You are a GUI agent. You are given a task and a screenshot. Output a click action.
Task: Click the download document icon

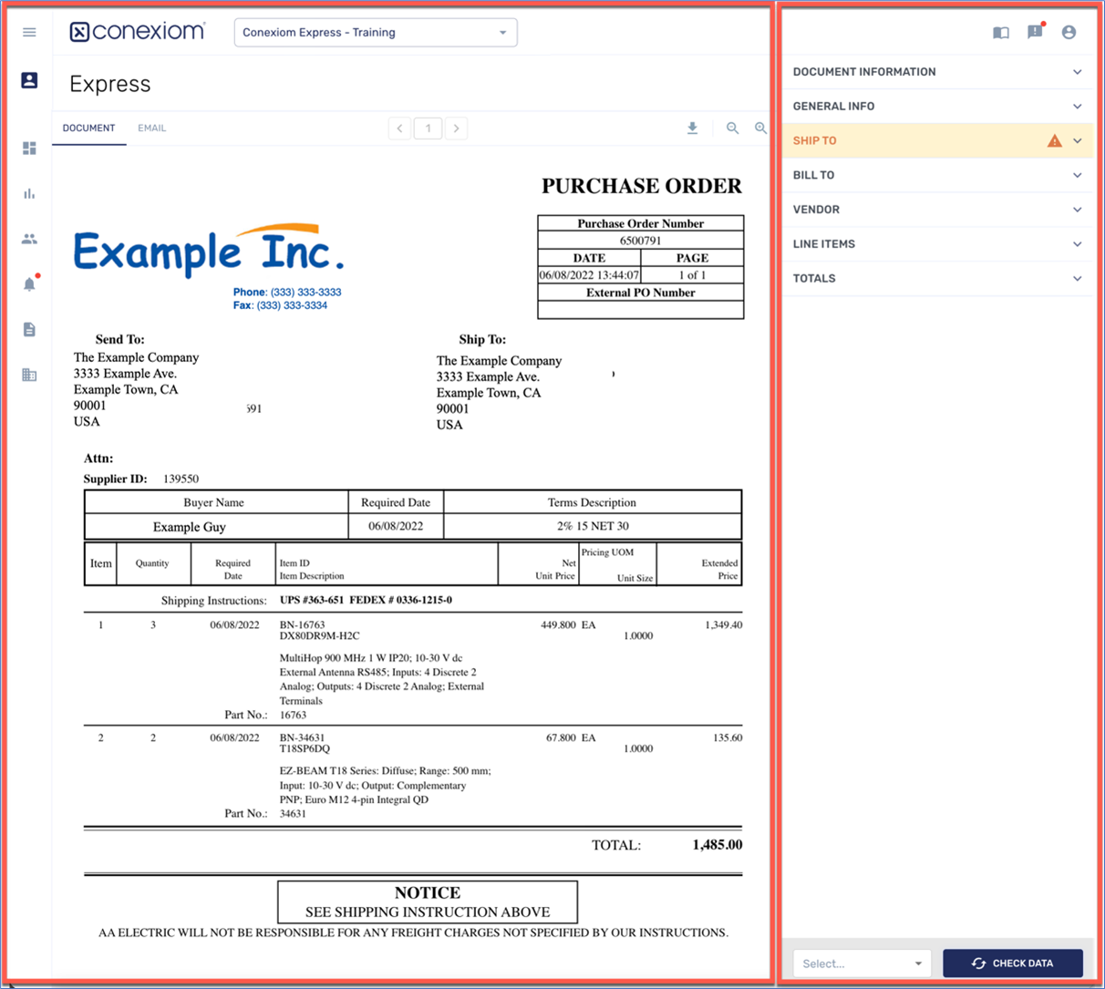(692, 129)
